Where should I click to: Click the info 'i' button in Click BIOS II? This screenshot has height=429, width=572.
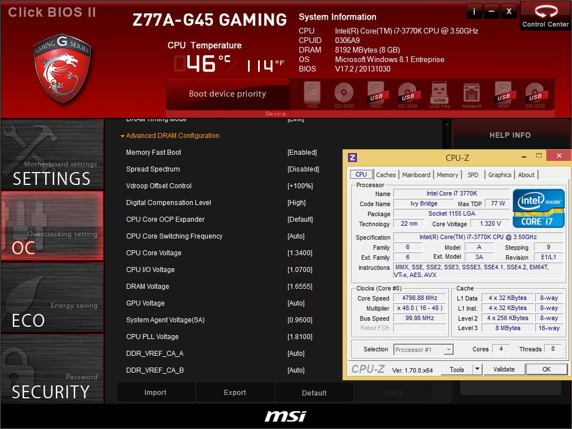474,12
